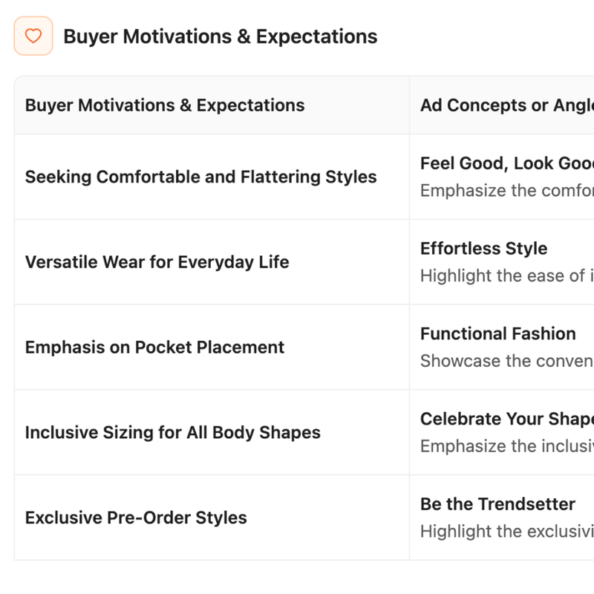594x594 pixels.
Task: Click the Effortless Style concept title
Action: click(484, 249)
